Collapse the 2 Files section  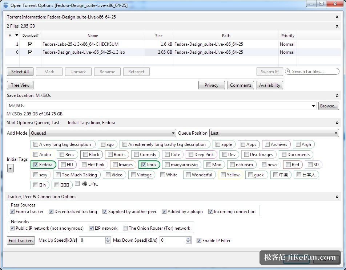click(337, 26)
